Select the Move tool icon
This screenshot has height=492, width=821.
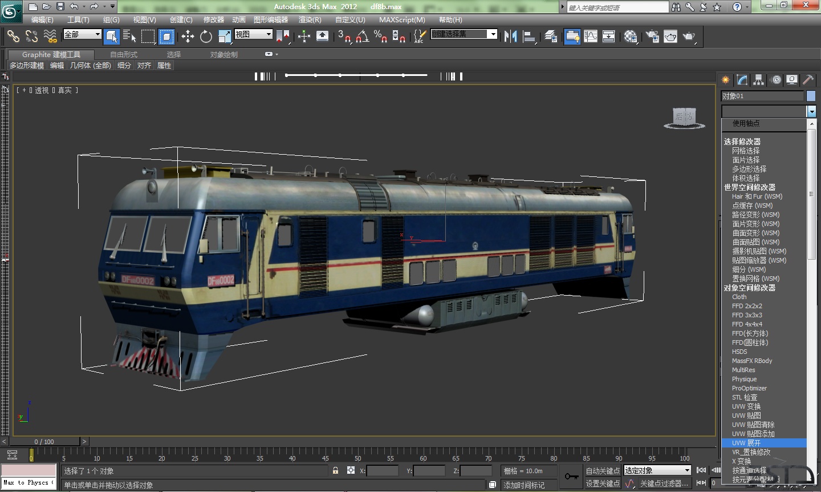[188, 37]
